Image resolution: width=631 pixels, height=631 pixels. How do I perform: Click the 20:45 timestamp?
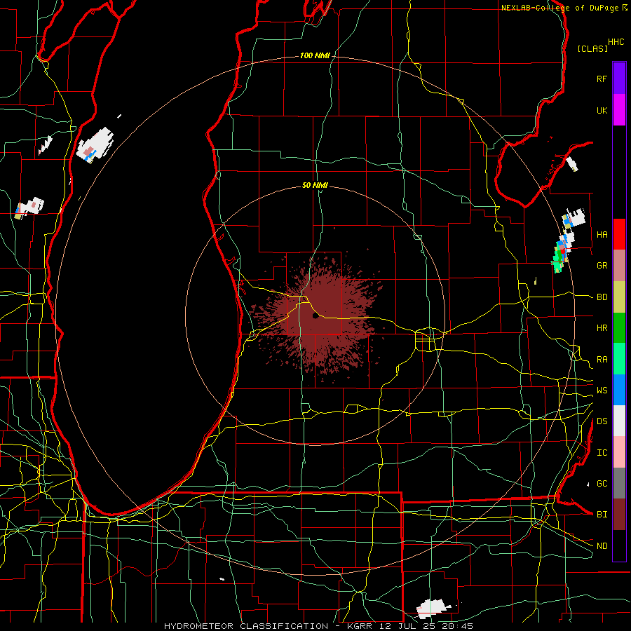(459, 626)
